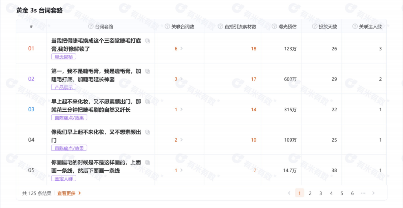Click help icon beside 台词套路 header
403x208 pixels.
point(91,26)
